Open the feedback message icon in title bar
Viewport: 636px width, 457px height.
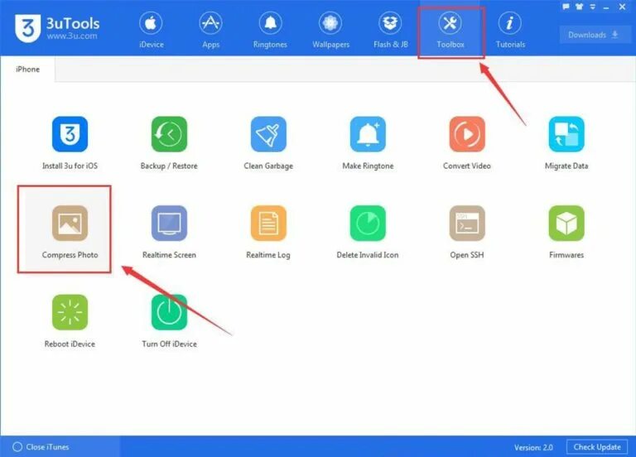click(x=566, y=7)
